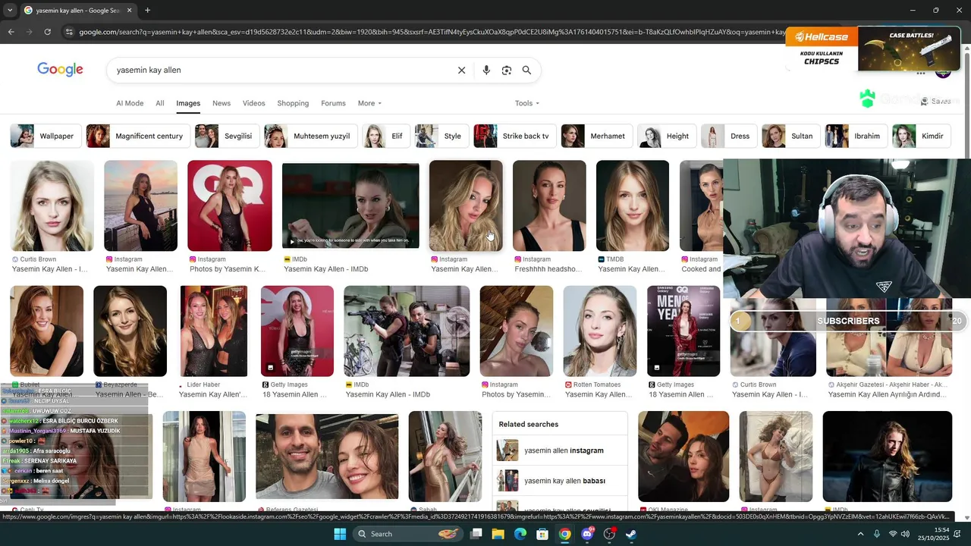Open the TMDB image result thumbnail
Screen dimensions: 971x546
coord(633,206)
